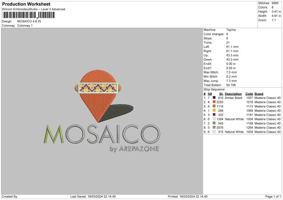This screenshot has height=200, width=283.
Task: Click the white swatch in stop 9 row
Action: [214, 132]
